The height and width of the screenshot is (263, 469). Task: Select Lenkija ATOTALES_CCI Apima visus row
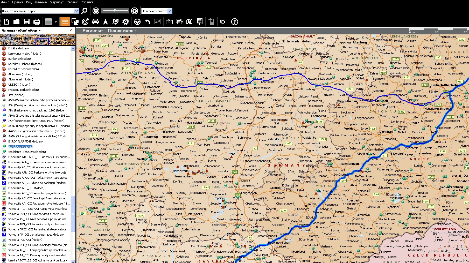[39, 260]
